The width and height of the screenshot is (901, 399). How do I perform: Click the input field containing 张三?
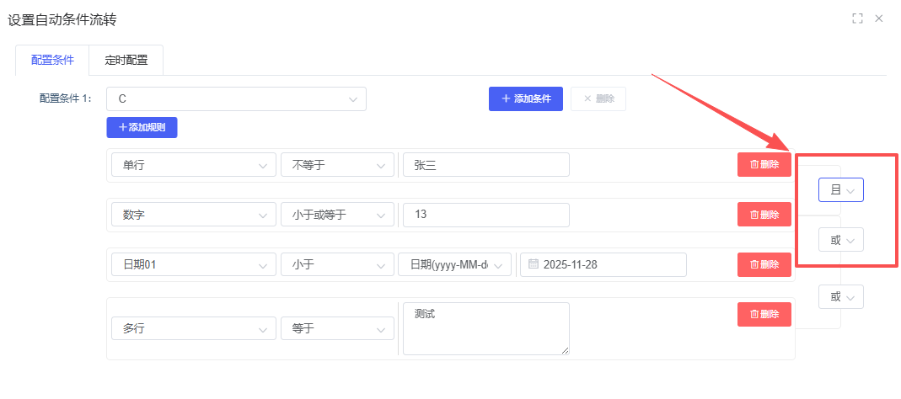(x=485, y=165)
